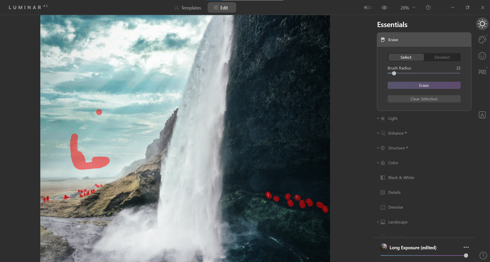Switch to the Templates tab
The height and width of the screenshot is (262, 490).
[188, 8]
